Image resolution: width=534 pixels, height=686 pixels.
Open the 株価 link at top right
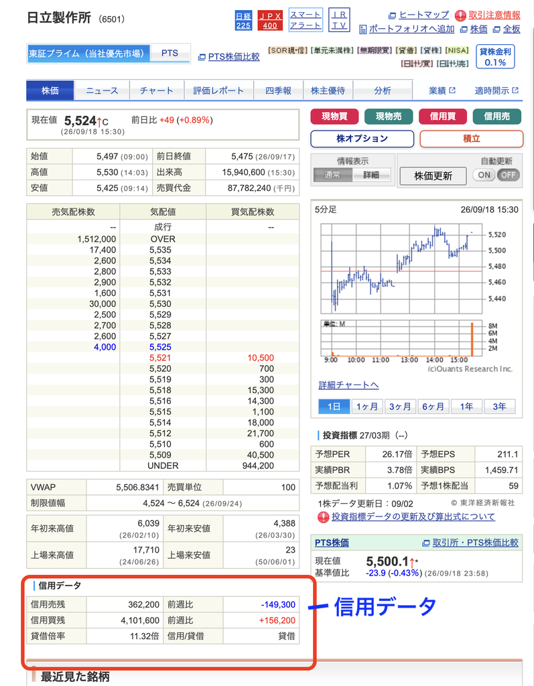click(x=478, y=29)
